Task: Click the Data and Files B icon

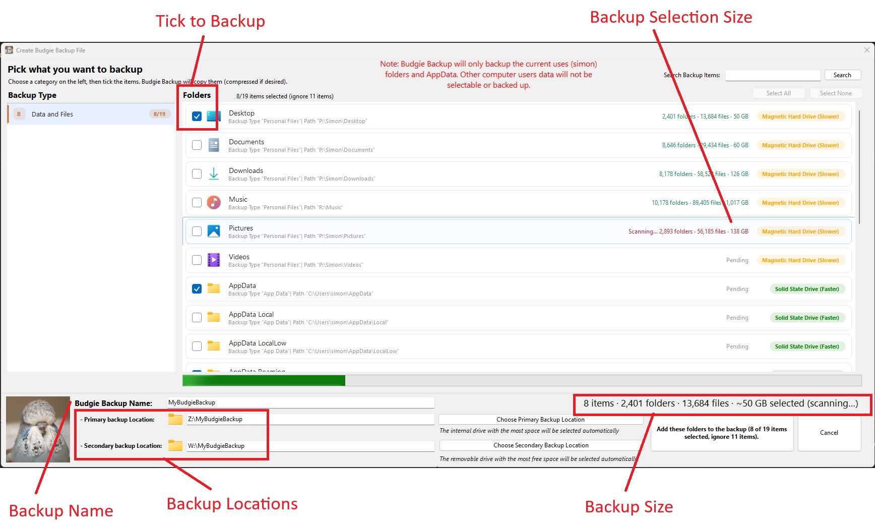Action: [19, 114]
